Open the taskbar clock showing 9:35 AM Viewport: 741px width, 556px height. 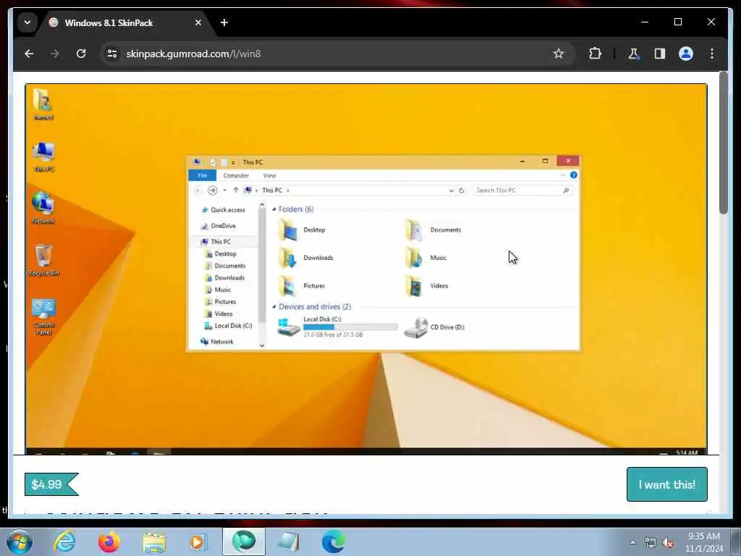(x=704, y=542)
